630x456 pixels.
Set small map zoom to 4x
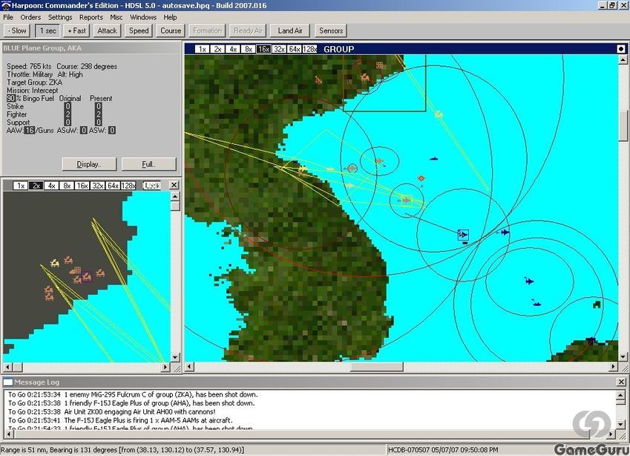(x=51, y=186)
